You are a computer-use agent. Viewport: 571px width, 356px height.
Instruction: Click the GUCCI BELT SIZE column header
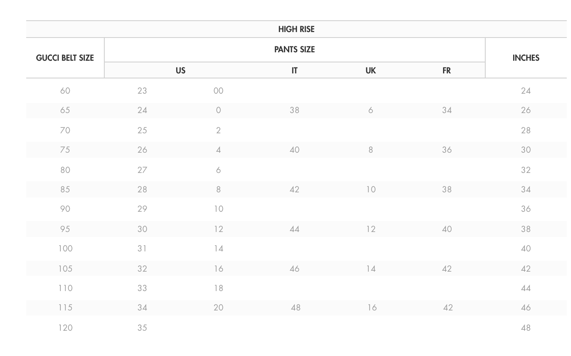tap(65, 58)
